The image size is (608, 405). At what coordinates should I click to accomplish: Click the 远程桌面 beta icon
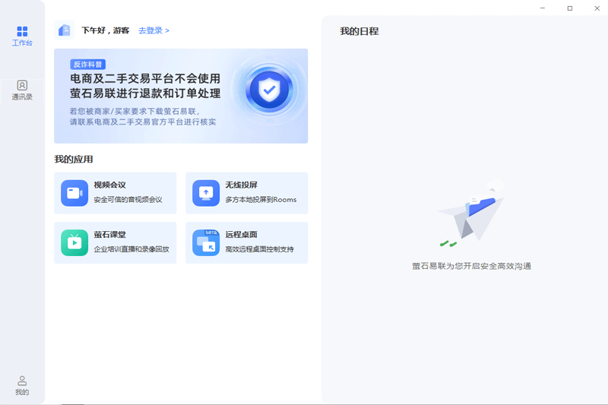tap(206, 242)
